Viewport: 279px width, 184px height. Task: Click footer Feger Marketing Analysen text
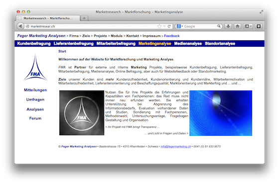tap(79, 147)
